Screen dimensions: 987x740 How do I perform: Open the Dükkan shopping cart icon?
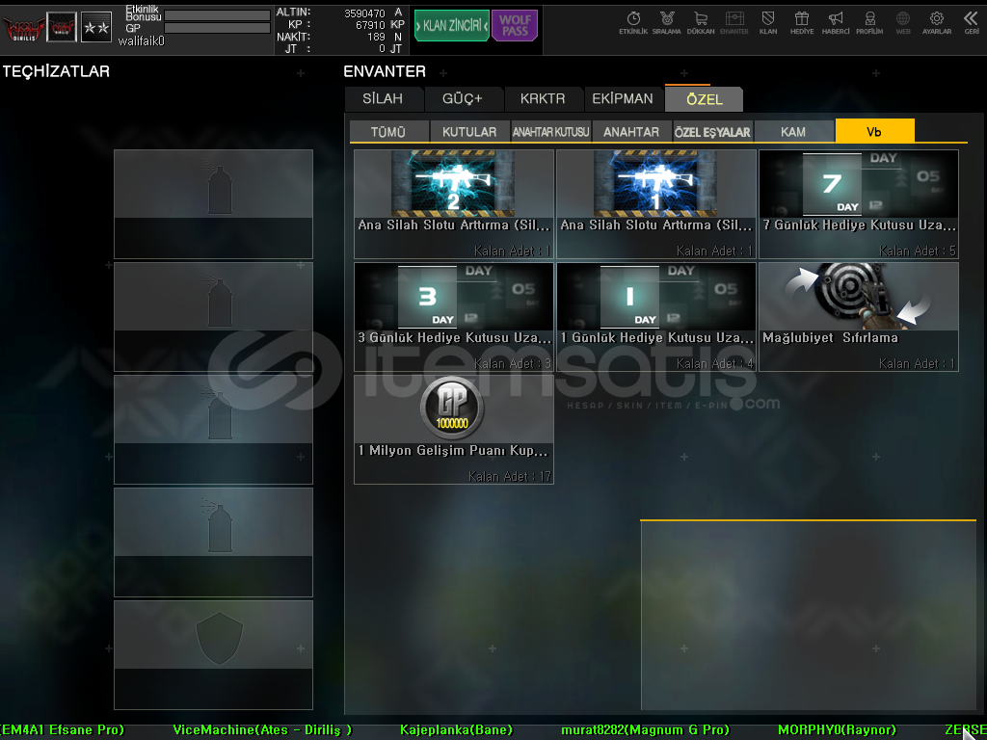coord(701,23)
